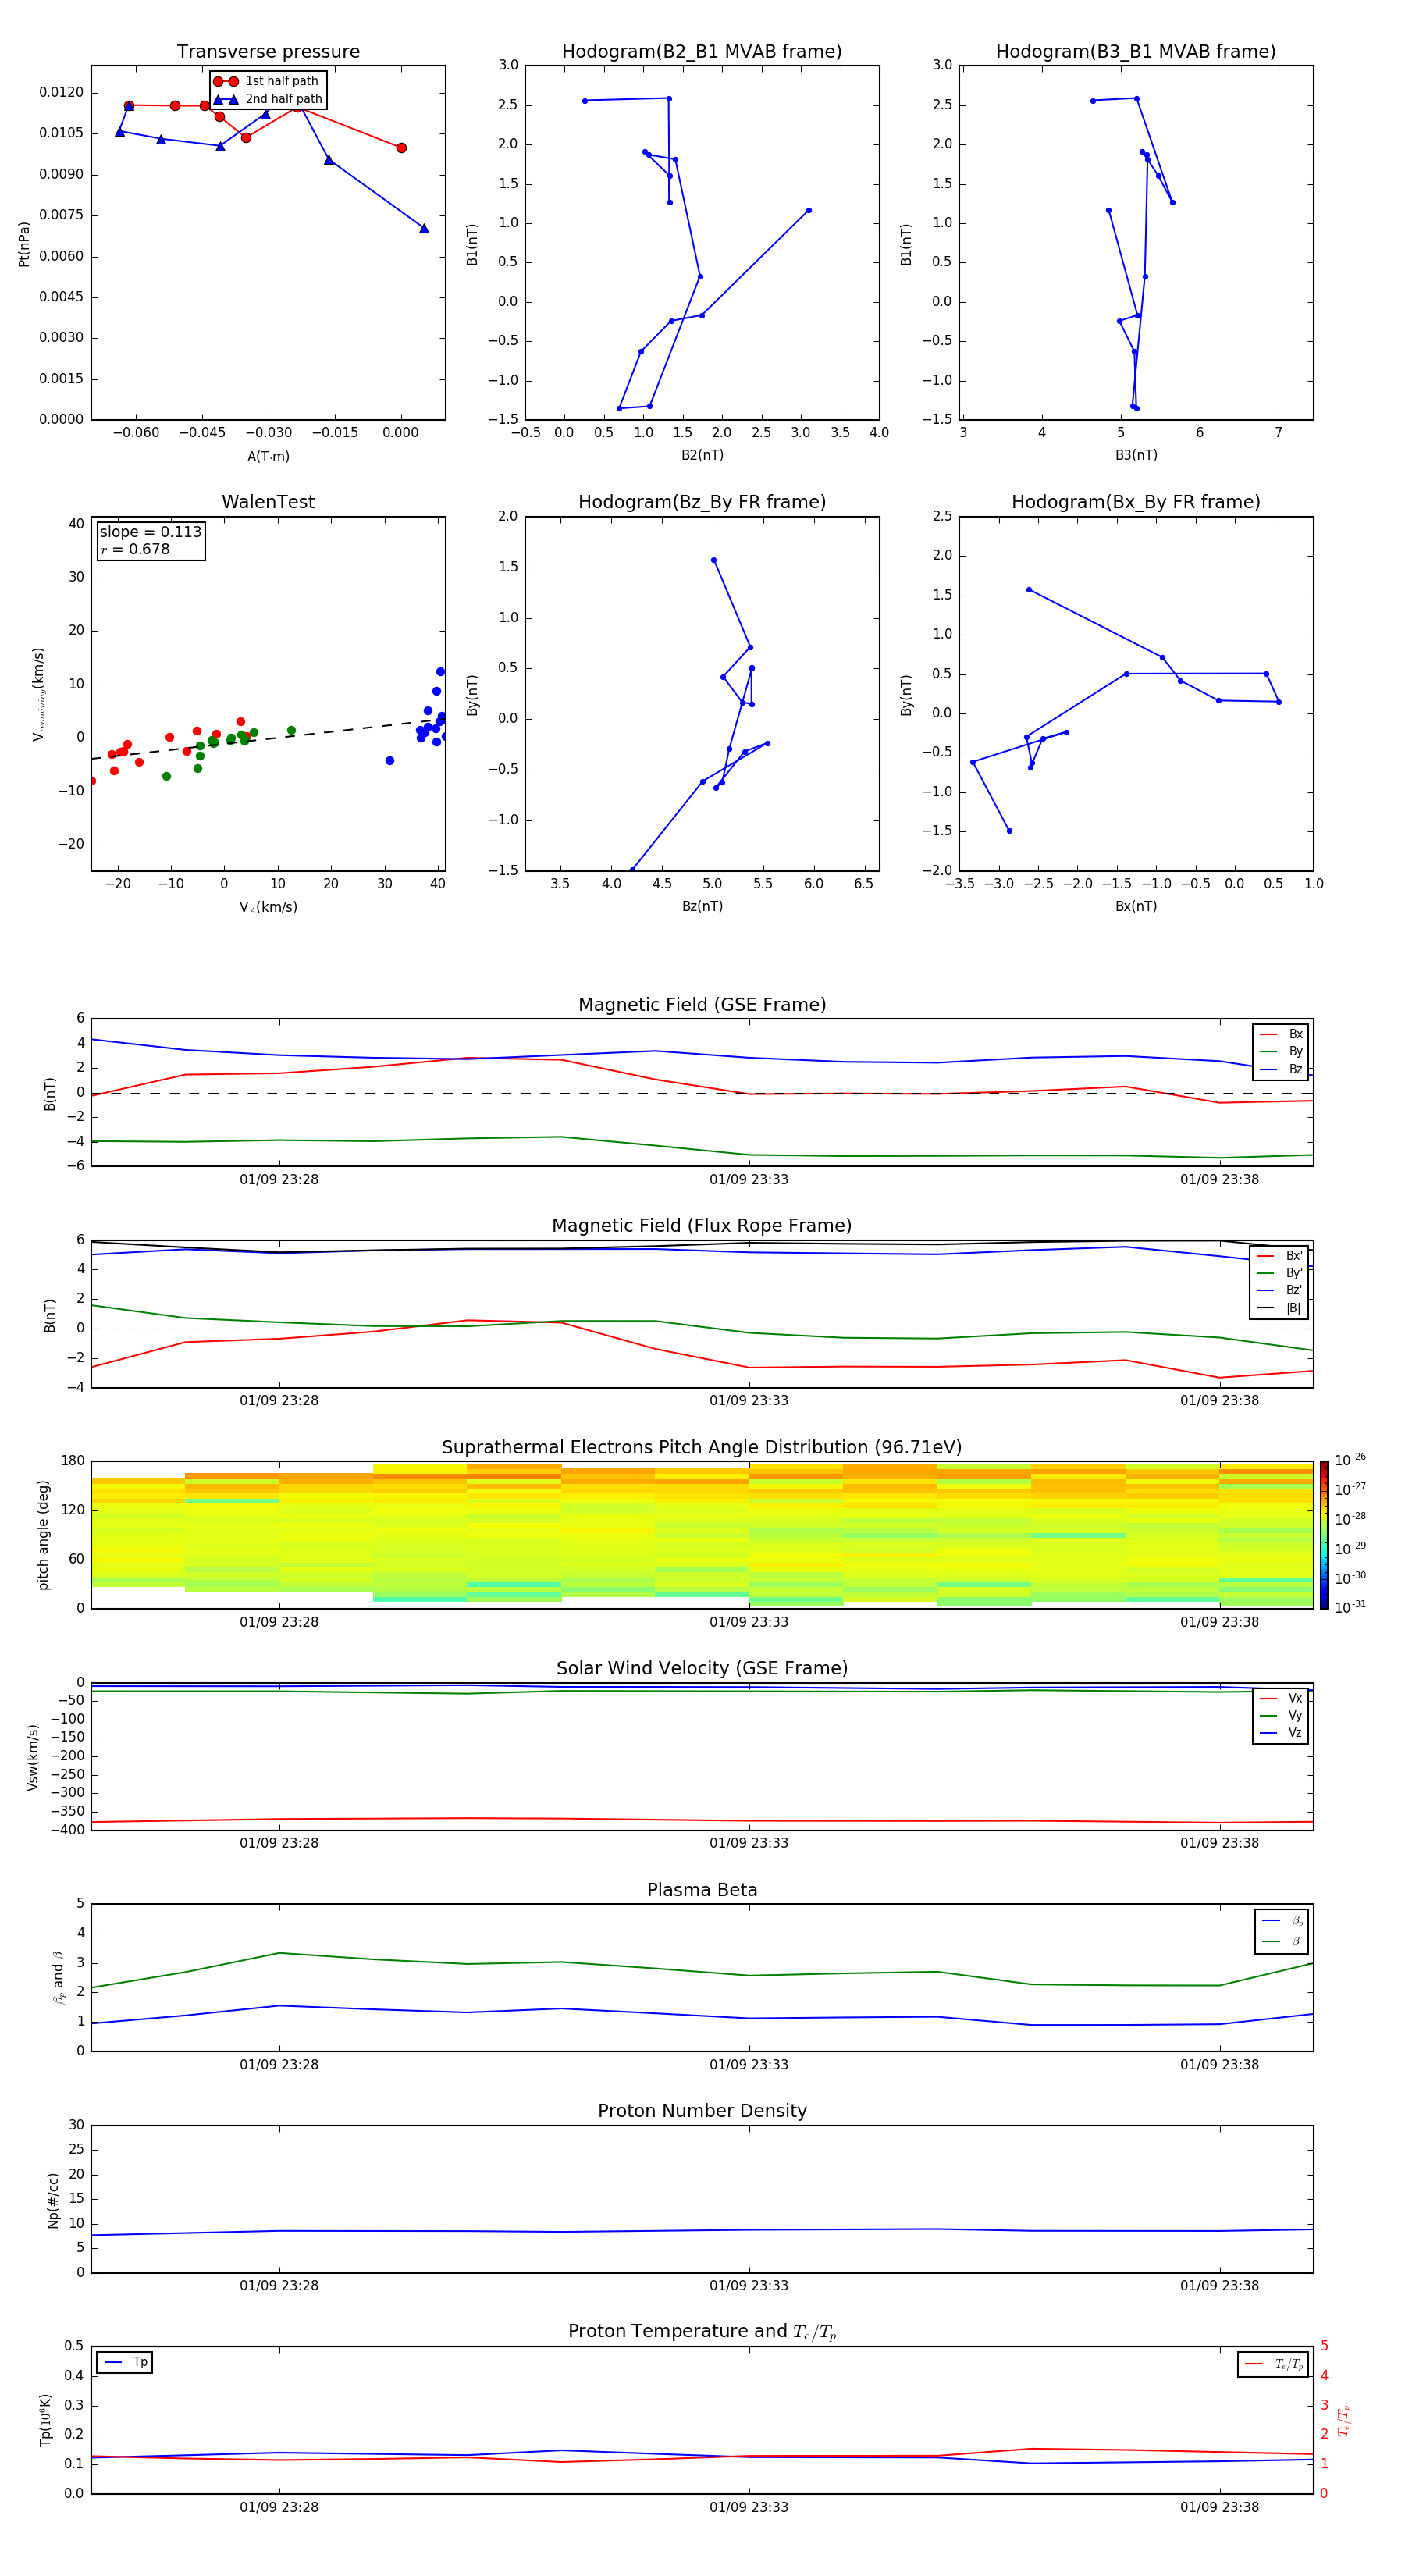1405x2576 pixels.
Task: Click the 'WalenTest' plot title
Action: point(268,502)
